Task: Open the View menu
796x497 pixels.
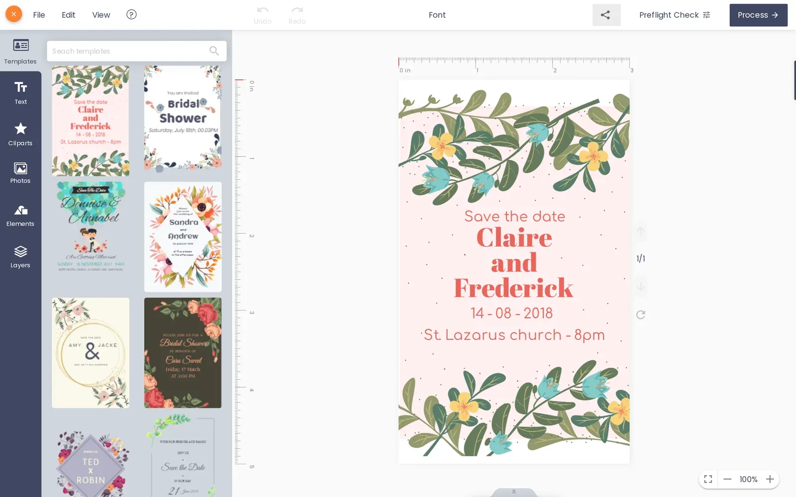Action: pyautogui.click(x=101, y=15)
